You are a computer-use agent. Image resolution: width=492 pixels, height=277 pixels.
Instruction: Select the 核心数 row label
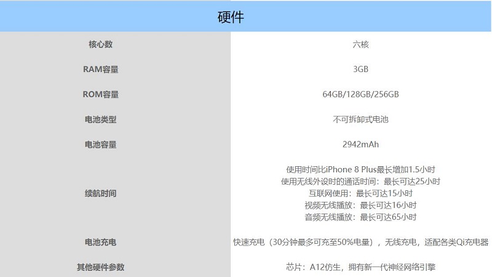pos(100,44)
